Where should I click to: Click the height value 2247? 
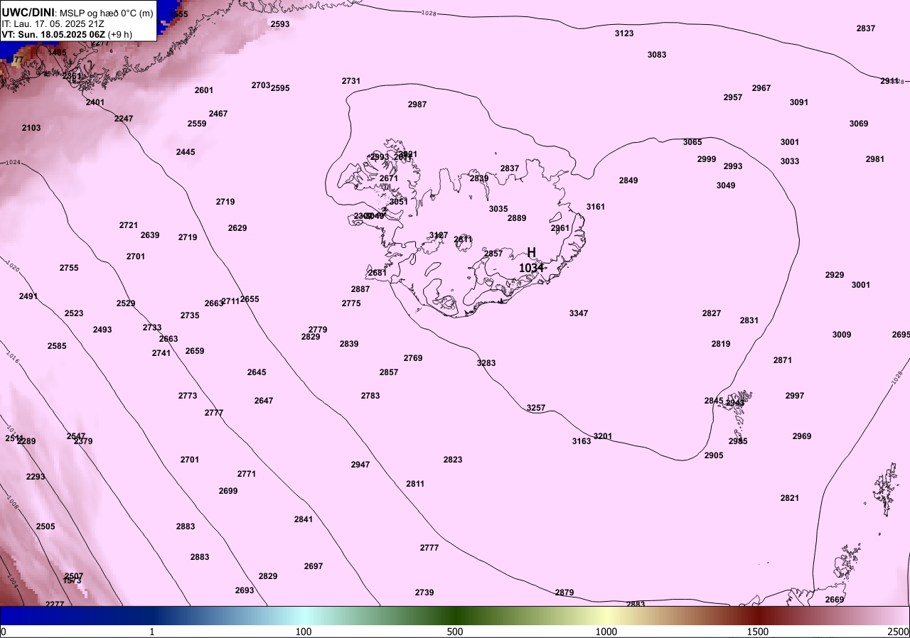coord(124,119)
